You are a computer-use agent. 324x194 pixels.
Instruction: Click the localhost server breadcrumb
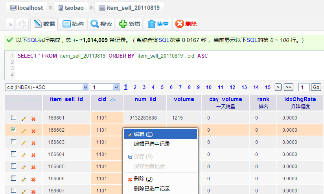click(27, 8)
